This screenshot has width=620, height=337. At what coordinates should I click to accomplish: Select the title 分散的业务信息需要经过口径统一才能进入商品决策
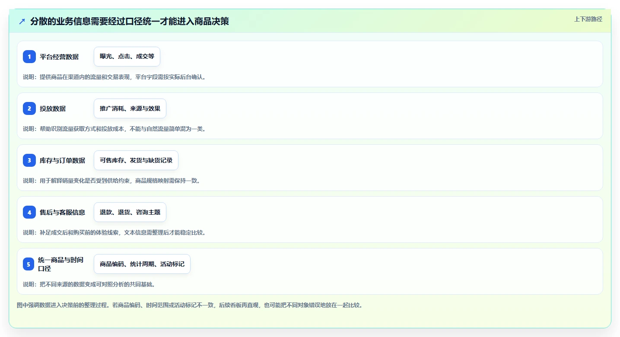pos(130,21)
